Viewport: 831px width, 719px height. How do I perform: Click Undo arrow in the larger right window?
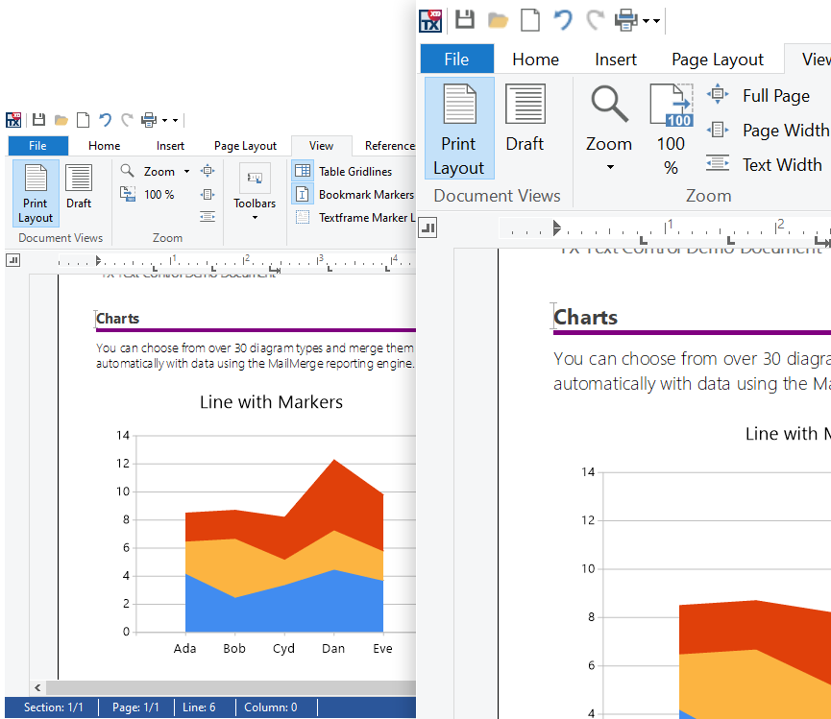pos(563,20)
